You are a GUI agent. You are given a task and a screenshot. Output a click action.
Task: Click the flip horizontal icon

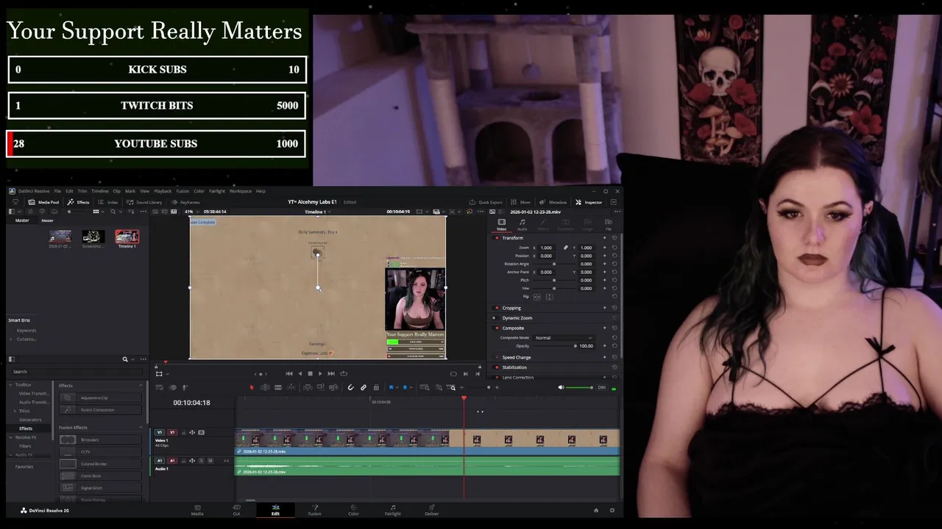[536, 297]
